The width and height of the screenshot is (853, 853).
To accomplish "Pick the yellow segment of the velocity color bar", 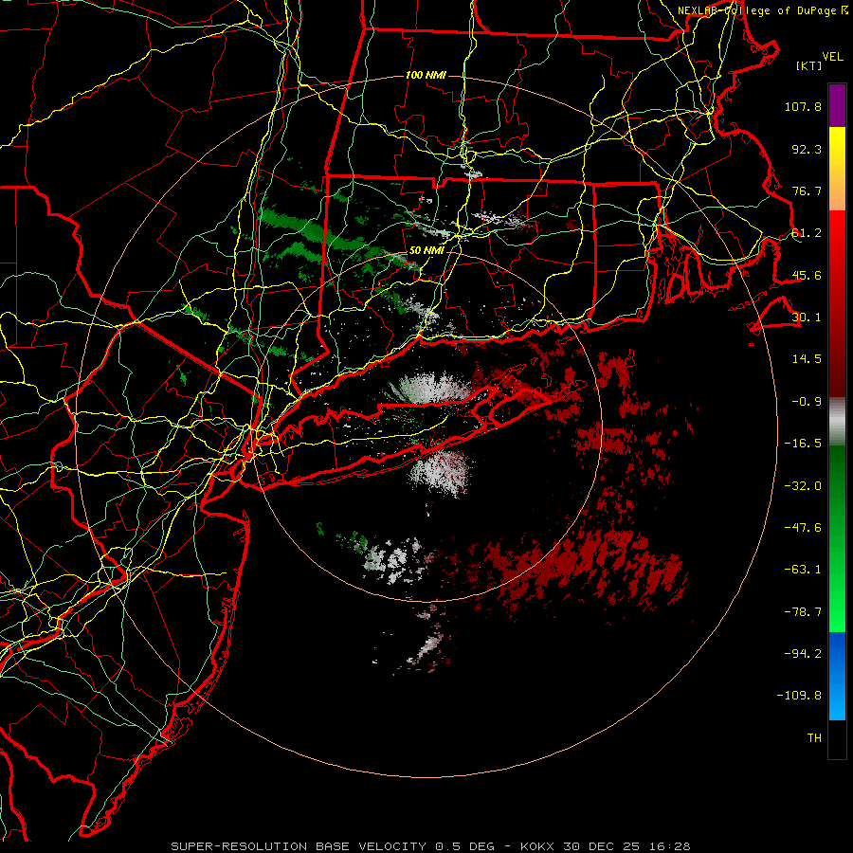I will (x=837, y=169).
